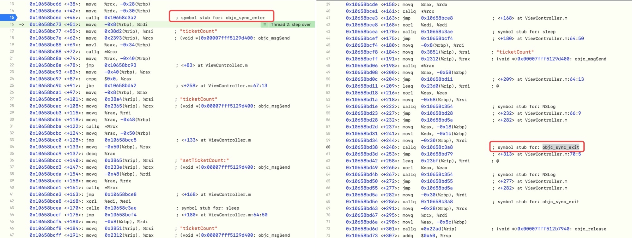The width and height of the screenshot is (632, 238).
Task: Click line number 60 in right pane gutter
Action: click(328, 147)
